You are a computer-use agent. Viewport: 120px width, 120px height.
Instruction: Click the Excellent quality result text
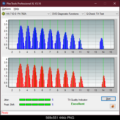pyautogui.click(x=78, y=104)
